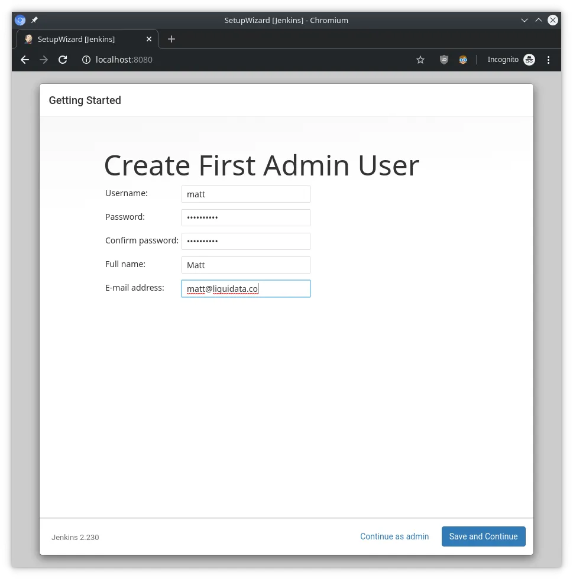
Task: Select the SetupWizard [Jenkins] tab
Action: tap(83, 39)
